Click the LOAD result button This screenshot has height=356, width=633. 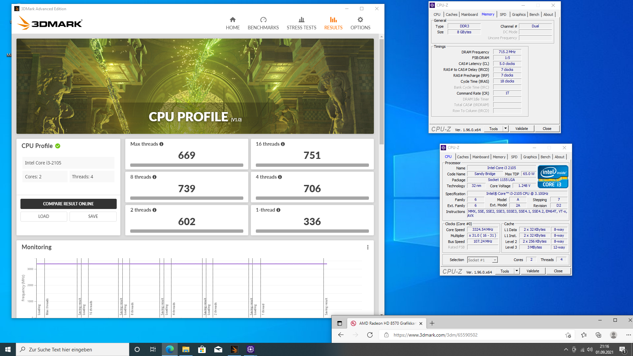click(x=44, y=216)
